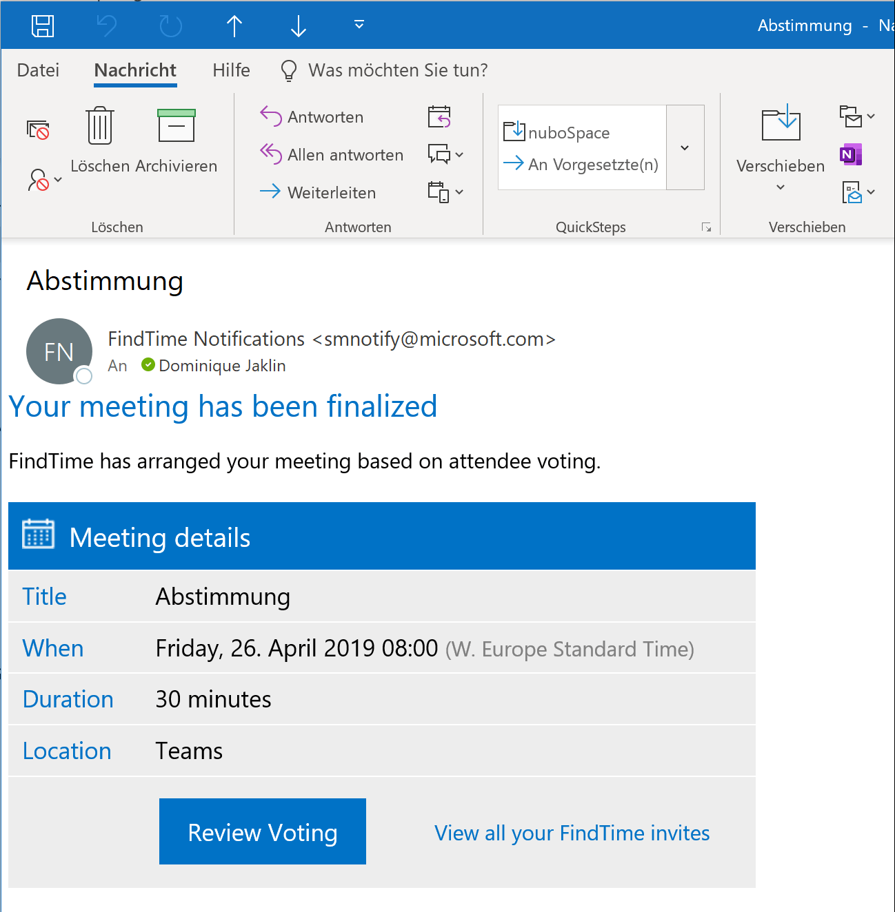Open the QuickSteps dialog launcher
The image size is (895, 912).
pyautogui.click(x=706, y=227)
